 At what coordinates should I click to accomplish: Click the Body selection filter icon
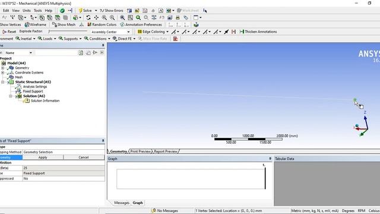(65, 18)
